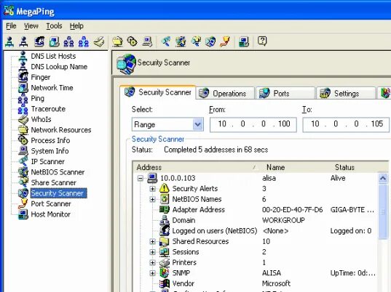Click the System Info toolbar icon
The image size is (391, 292).
coord(147,41)
